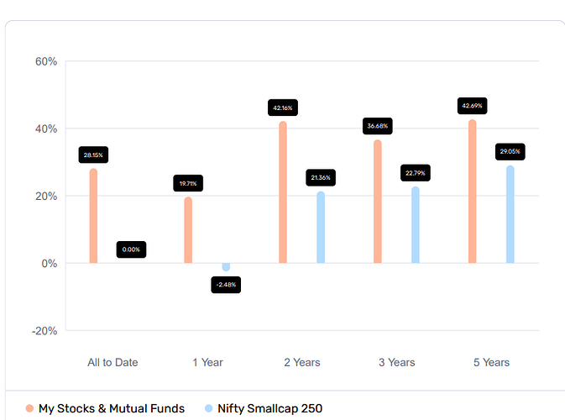Toggle the My Stocks & Mutual Funds legend
This screenshot has width=565, height=420.
pos(112,409)
